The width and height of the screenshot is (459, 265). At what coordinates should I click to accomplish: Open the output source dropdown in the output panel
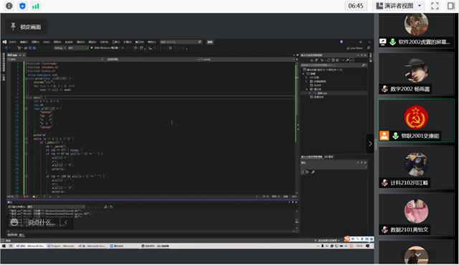56,207
